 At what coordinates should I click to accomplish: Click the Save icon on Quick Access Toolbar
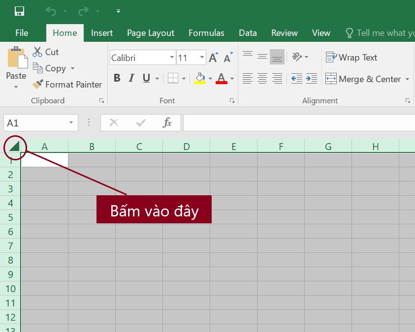[x=19, y=10]
